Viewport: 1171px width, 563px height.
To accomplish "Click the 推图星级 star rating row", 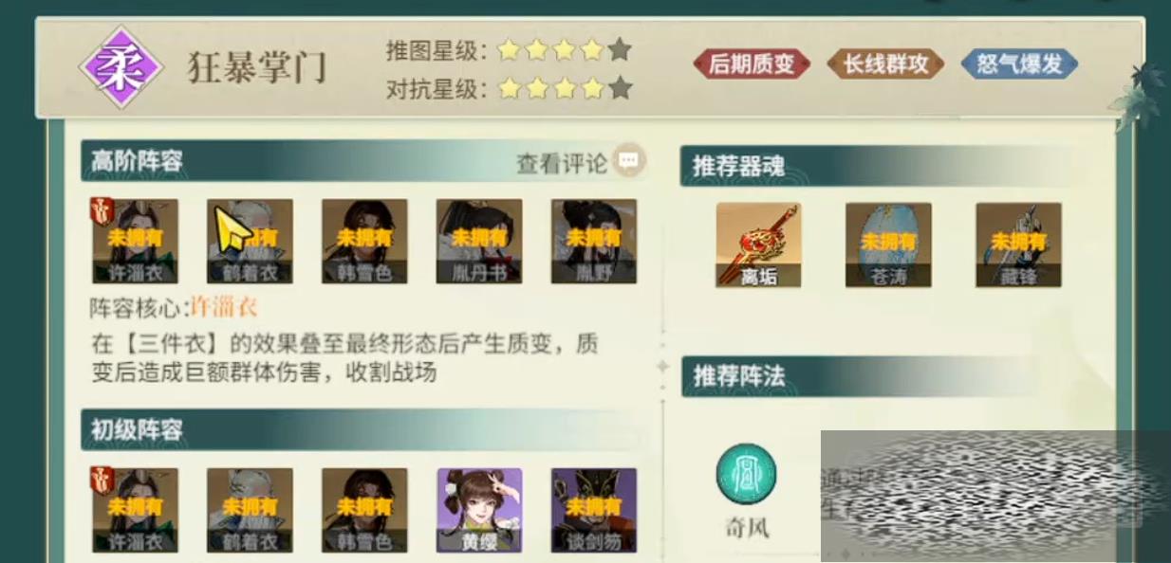I will tap(509, 49).
